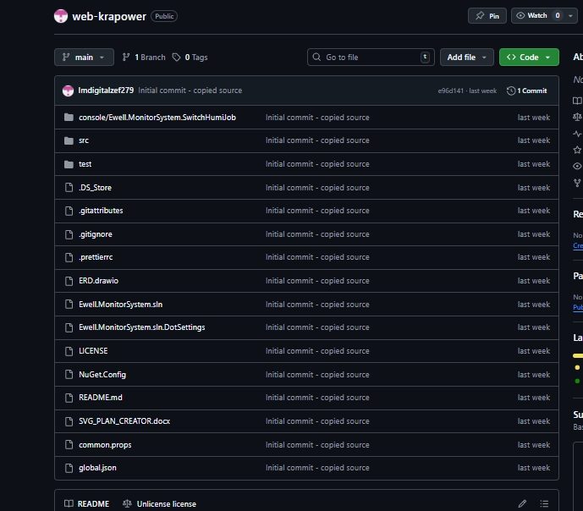Open the Add file dropdown
Viewport: 583px width, 511px height.
coord(466,58)
